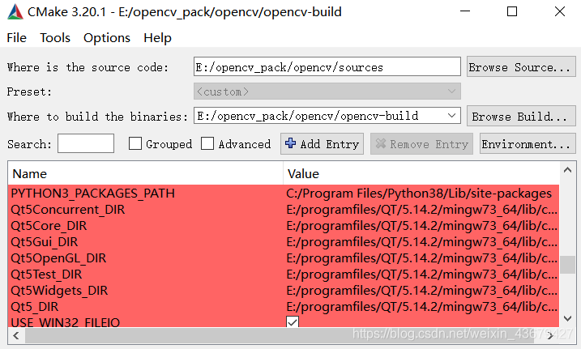
Task: Open the Environment dialog button
Action: [528, 144]
